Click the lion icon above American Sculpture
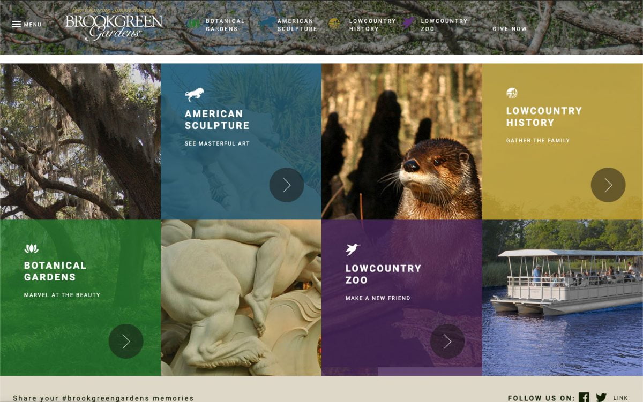The height and width of the screenshot is (402, 643). click(x=195, y=95)
